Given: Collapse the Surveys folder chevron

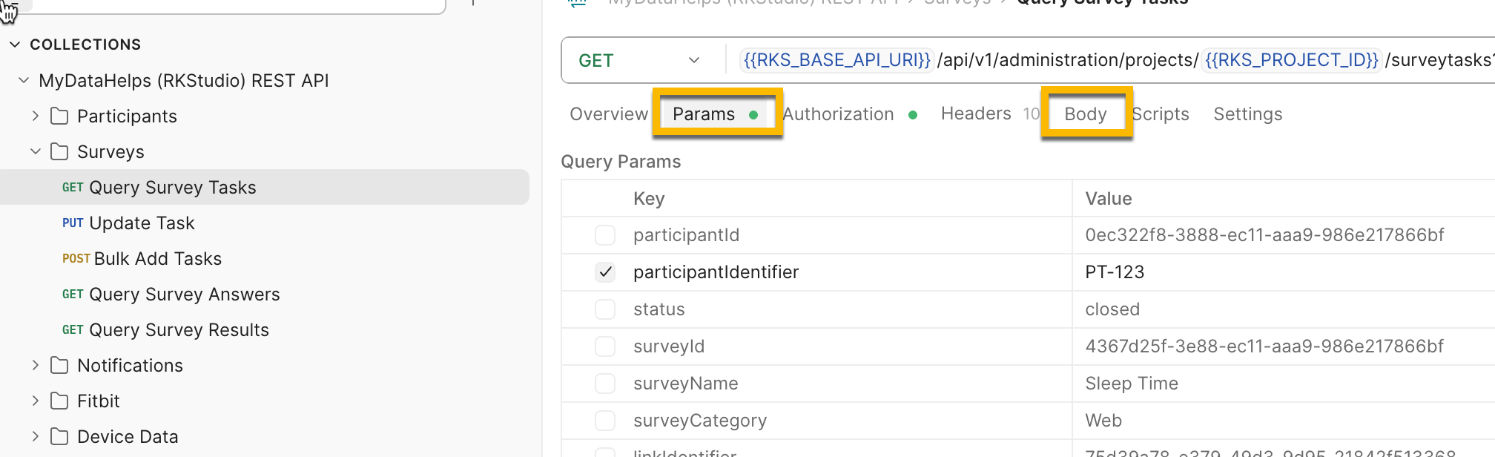Looking at the screenshot, I should click(x=35, y=151).
